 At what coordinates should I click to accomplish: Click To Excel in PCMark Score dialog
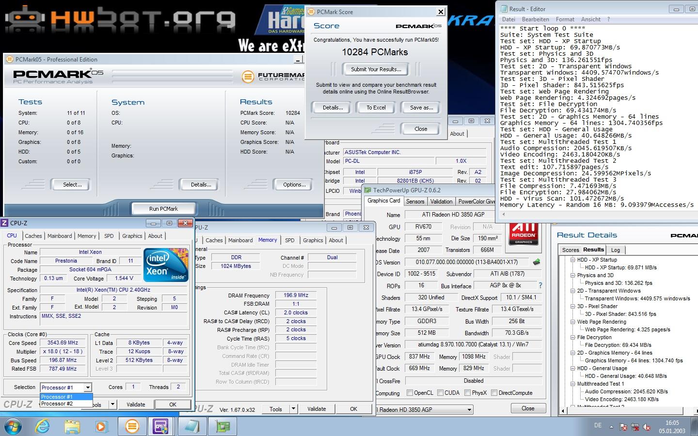point(376,108)
